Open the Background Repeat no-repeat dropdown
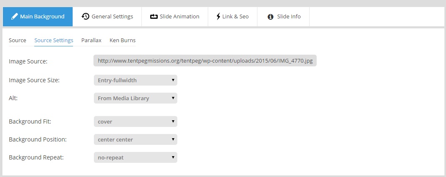Image resolution: width=446 pixels, height=177 pixels. 136,157
